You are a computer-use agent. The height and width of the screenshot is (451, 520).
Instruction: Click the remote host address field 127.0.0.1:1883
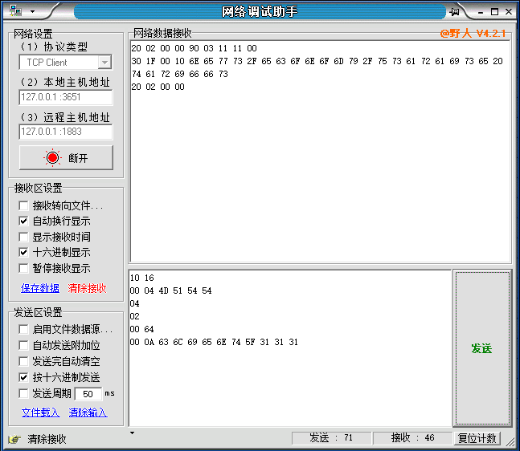(66, 132)
